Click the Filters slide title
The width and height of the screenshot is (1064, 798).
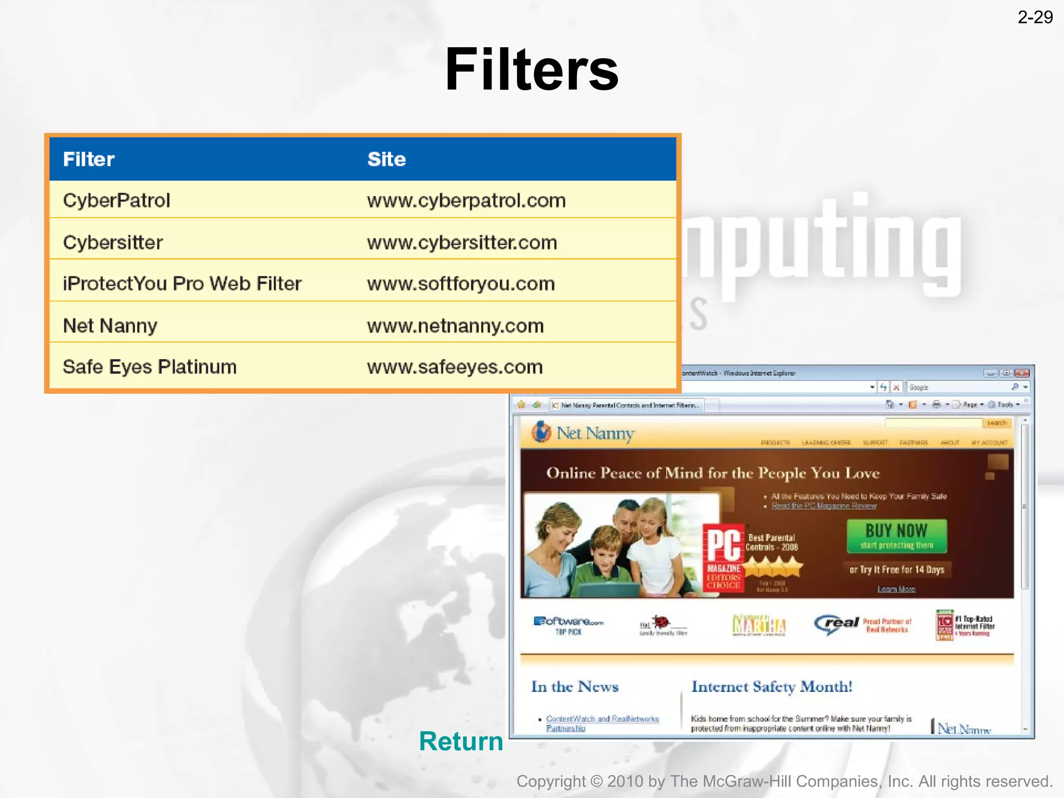click(531, 69)
